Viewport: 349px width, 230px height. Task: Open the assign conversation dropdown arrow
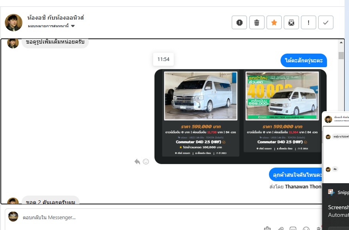point(73,26)
